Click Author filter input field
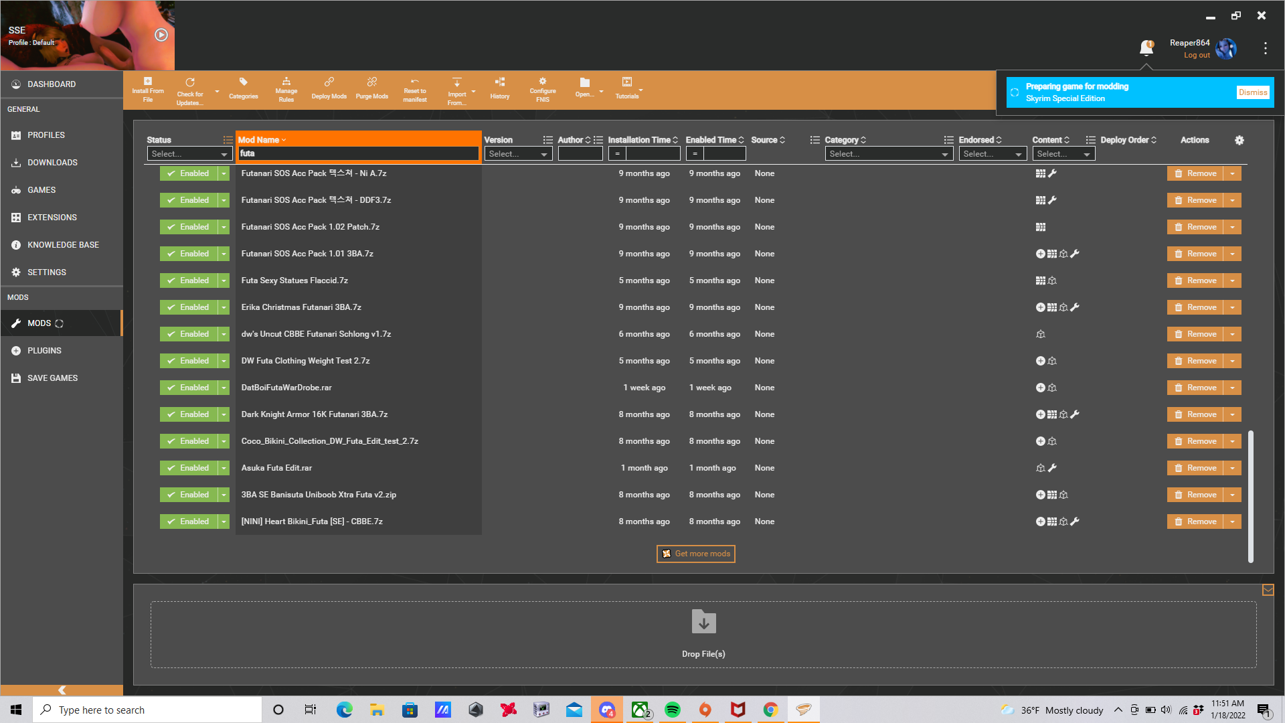 click(x=580, y=154)
